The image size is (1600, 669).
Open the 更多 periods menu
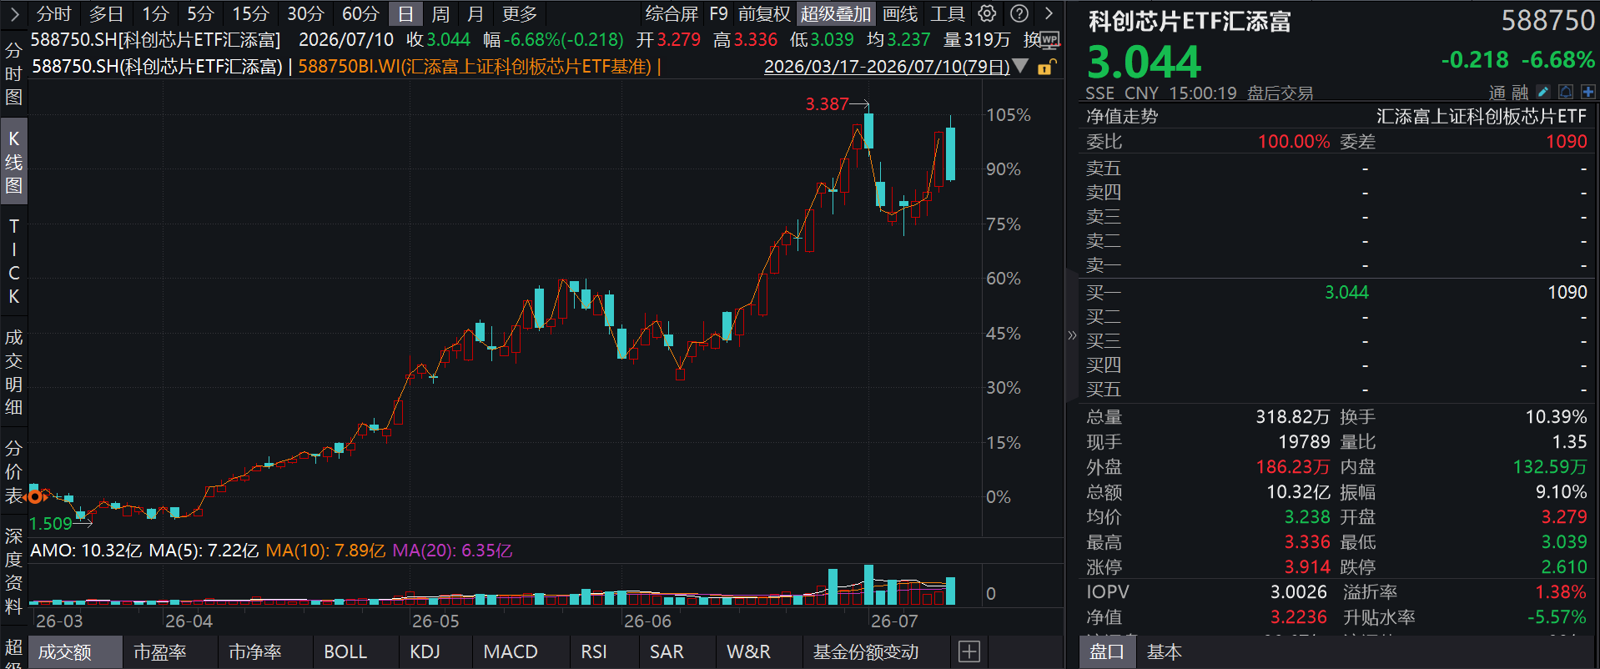click(x=520, y=13)
